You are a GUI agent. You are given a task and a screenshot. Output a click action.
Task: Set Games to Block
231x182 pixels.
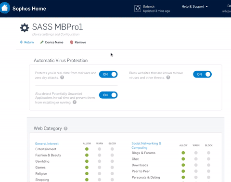click(112, 168)
